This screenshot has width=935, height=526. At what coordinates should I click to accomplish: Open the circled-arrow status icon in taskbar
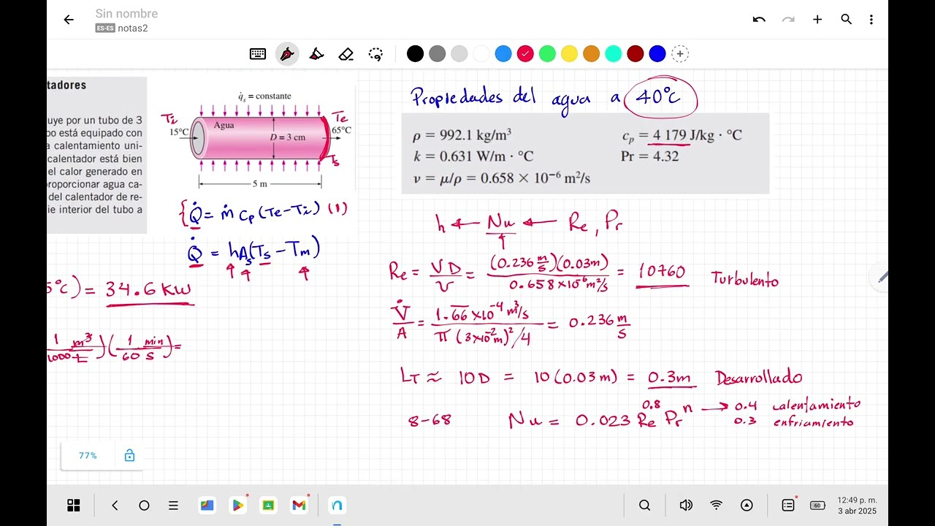pos(747,506)
